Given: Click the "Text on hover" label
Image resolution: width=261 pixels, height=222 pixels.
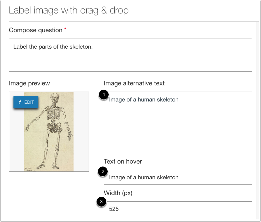Looking at the screenshot, I should (x=123, y=161).
